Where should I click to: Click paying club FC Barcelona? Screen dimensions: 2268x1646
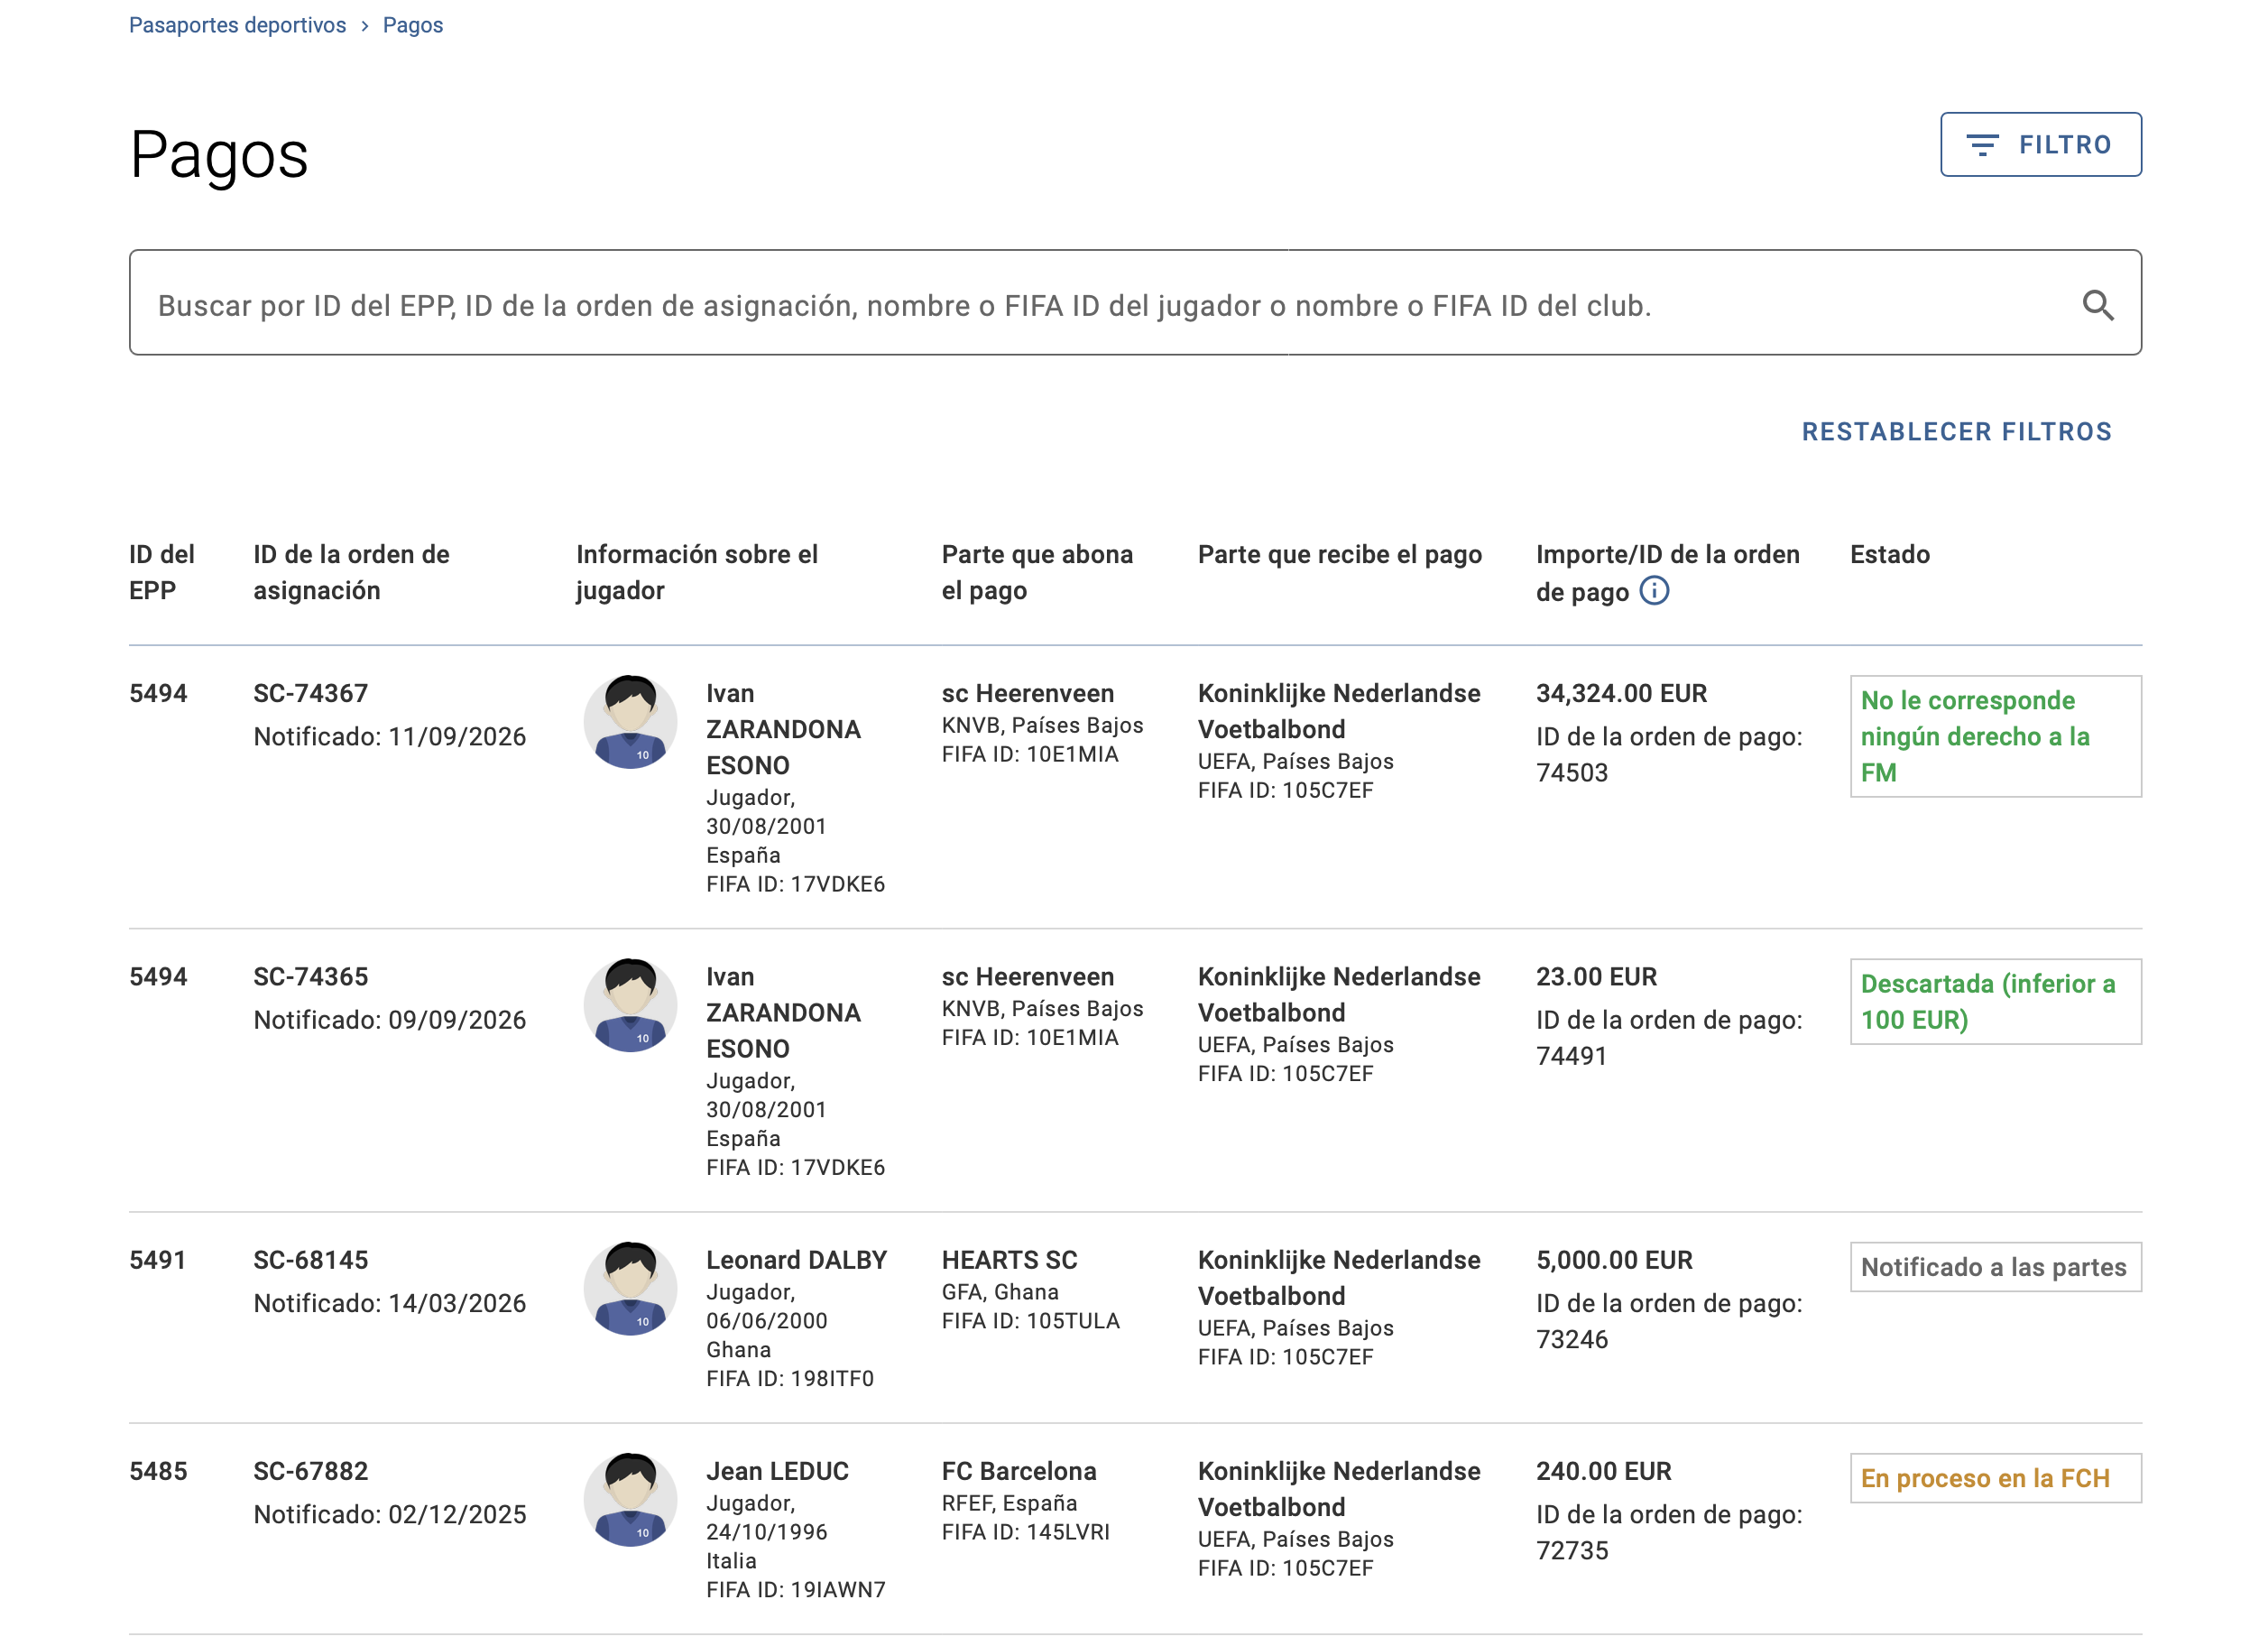[x=1019, y=1471]
